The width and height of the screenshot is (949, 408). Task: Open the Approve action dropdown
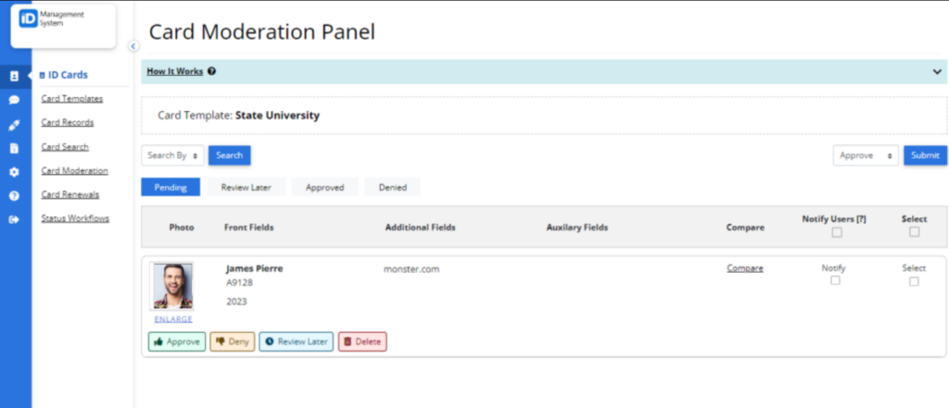[x=865, y=155]
